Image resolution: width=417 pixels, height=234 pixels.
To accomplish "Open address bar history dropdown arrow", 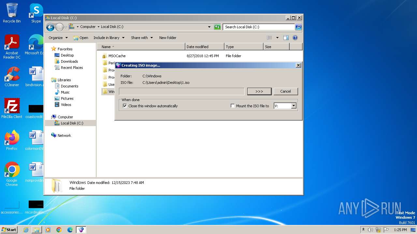I will coord(209,27).
